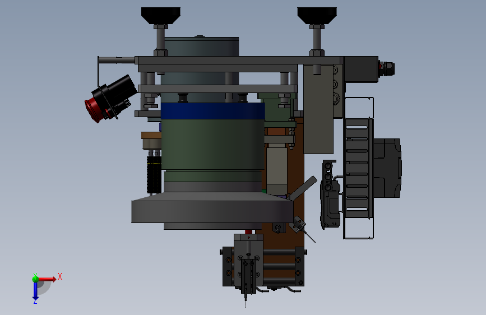
Task: Select the dark green cylinder body
Action: [212, 145]
